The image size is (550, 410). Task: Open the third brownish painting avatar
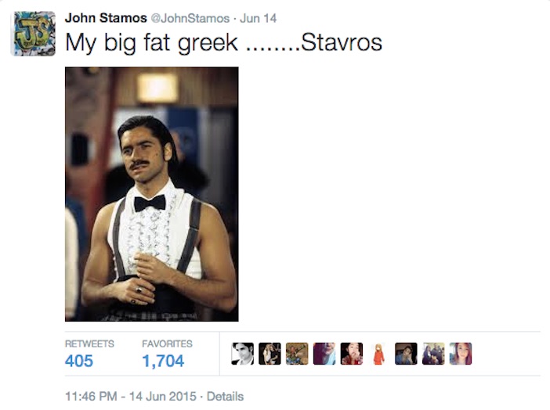click(x=297, y=354)
